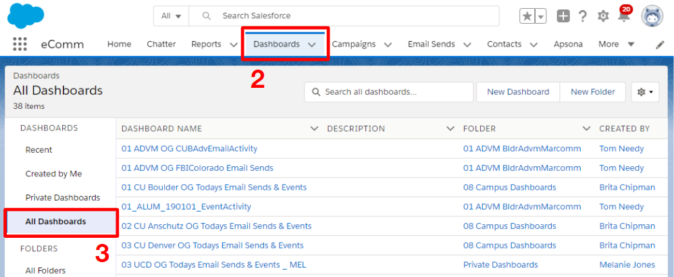Open the Help question mark icon
The height and width of the screenshot is (277, 674).
(x=582, y=16)
